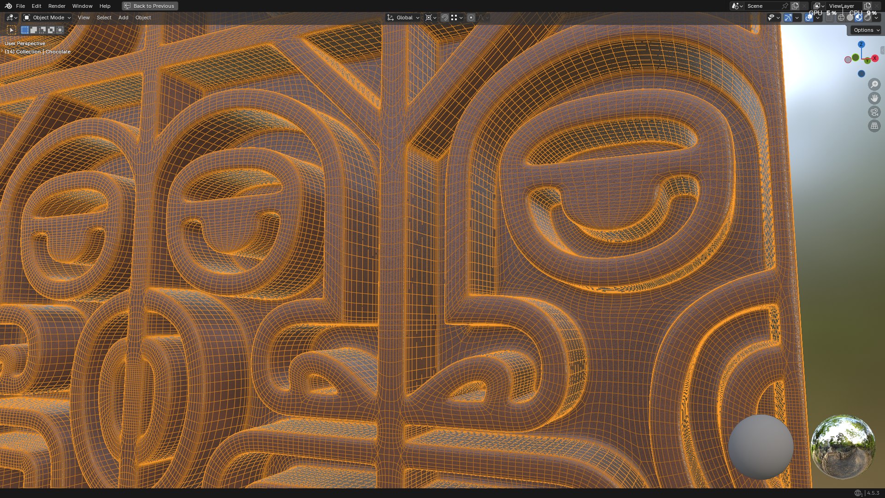Image resolution: width=885 pixels, height=498 pixels.
Task: Toggle camera view icon
Action: [x=874, y=112]
